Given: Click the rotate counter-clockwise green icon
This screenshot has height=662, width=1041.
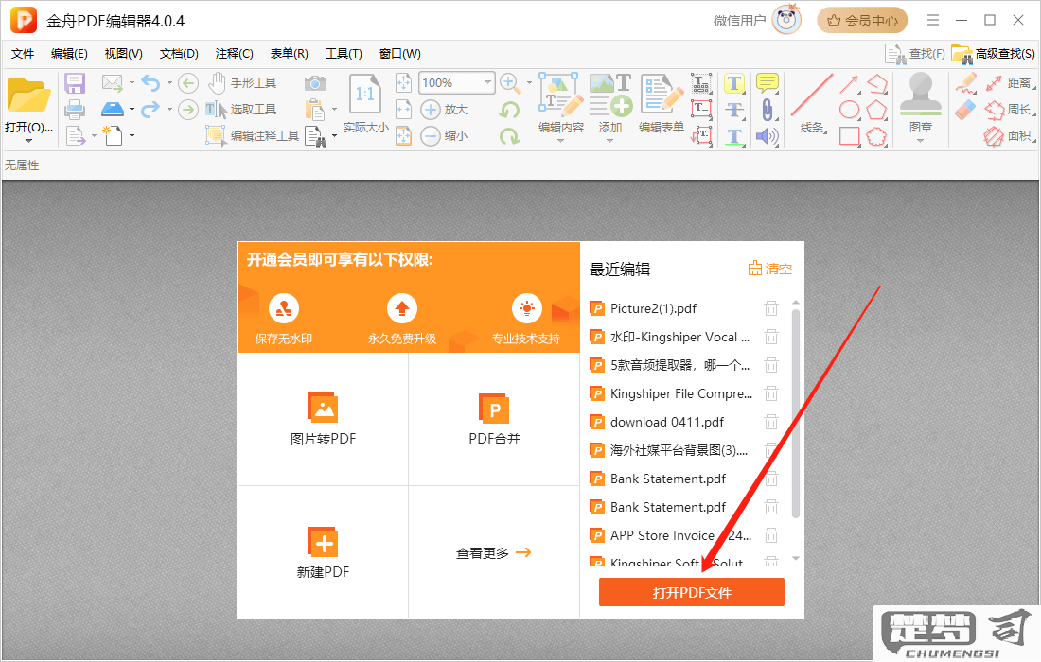Looking at the screenshot, I should 509,110.
